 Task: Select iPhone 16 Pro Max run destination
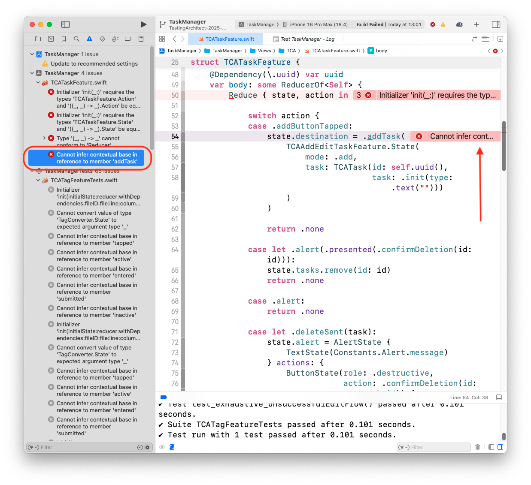[318, 24]
